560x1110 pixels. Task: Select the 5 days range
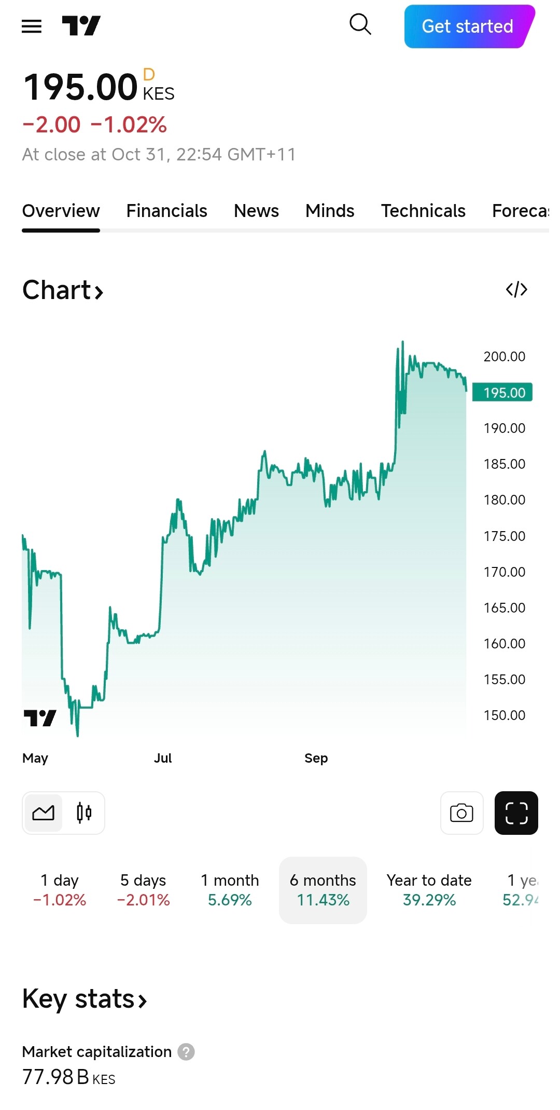(x=143, y=890)
